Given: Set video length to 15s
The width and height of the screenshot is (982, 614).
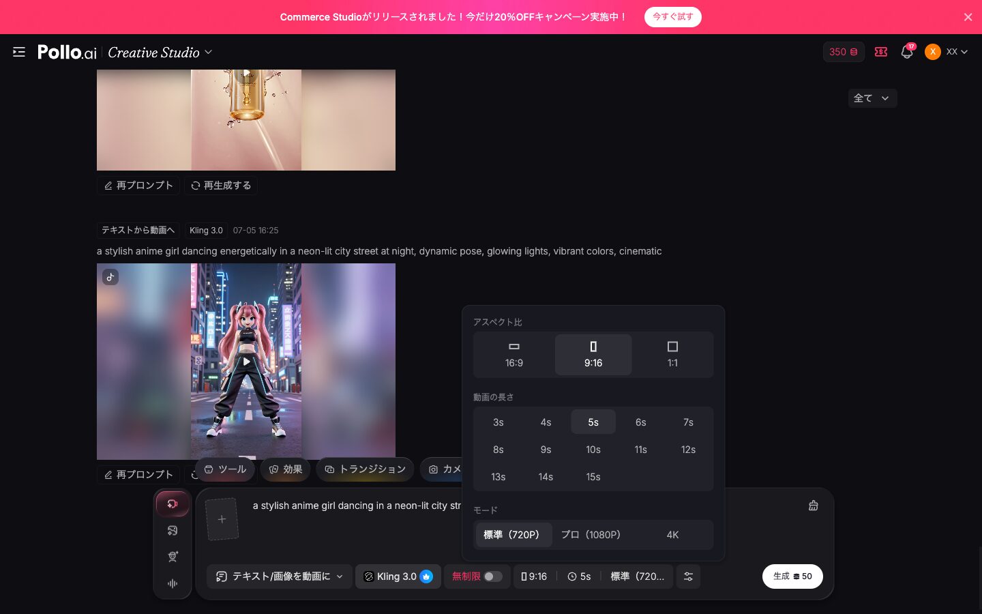Looking at the screenshot, I should (593, 477).
